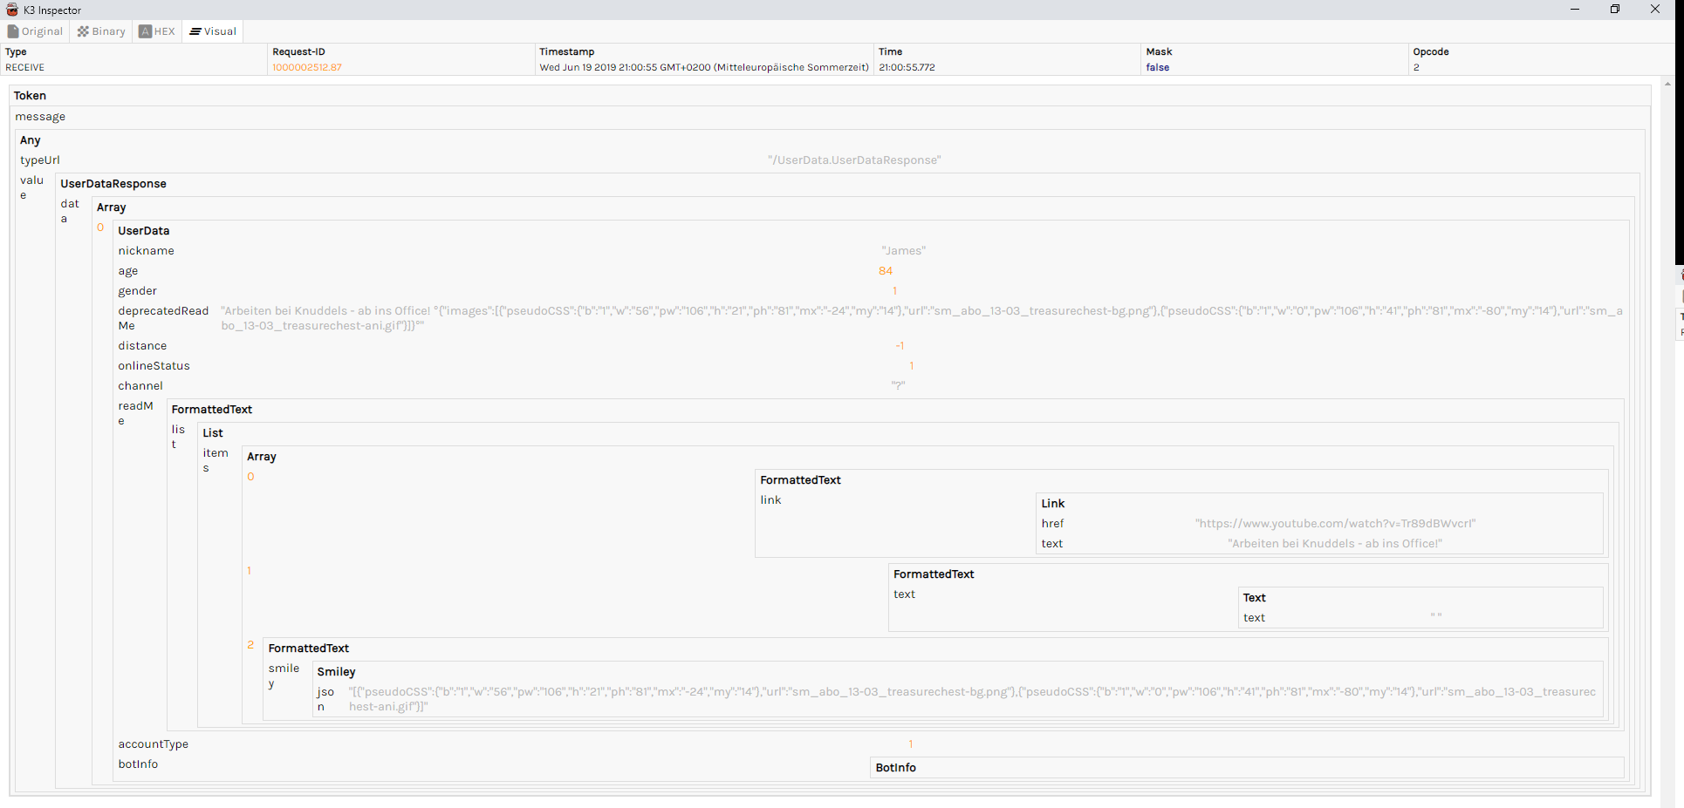Close the K3 Inspector window
Viewport: 1684px width, 808px height.
click(1655, 10)
